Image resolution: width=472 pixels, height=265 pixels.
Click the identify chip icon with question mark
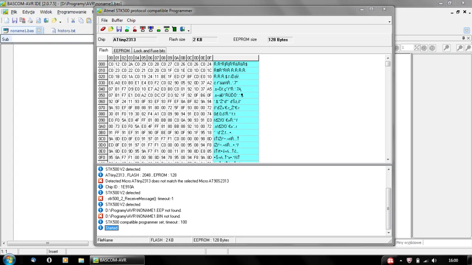pyautogui.click(x=127, y=29)
